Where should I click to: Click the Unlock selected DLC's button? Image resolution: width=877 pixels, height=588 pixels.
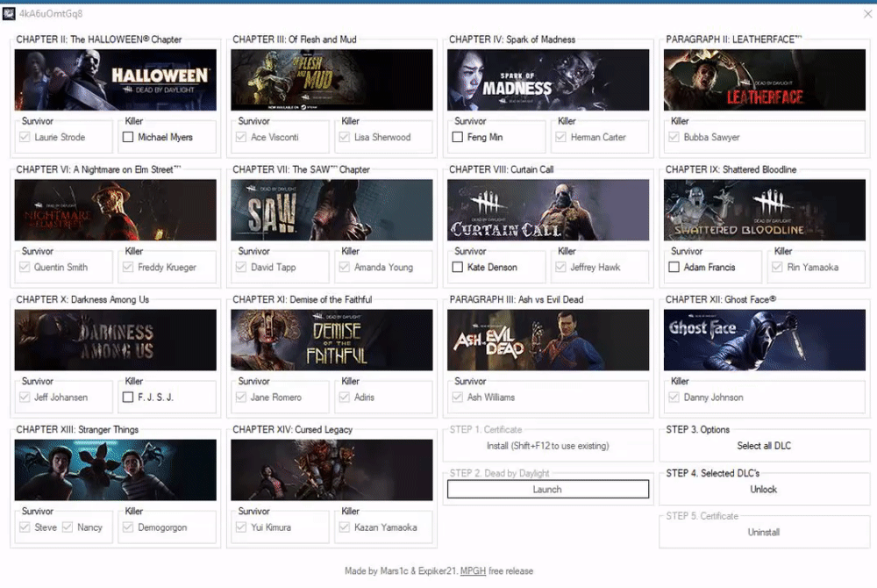tap(764, 490)
